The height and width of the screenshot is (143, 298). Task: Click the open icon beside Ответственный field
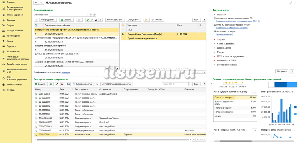click(95, 15)
